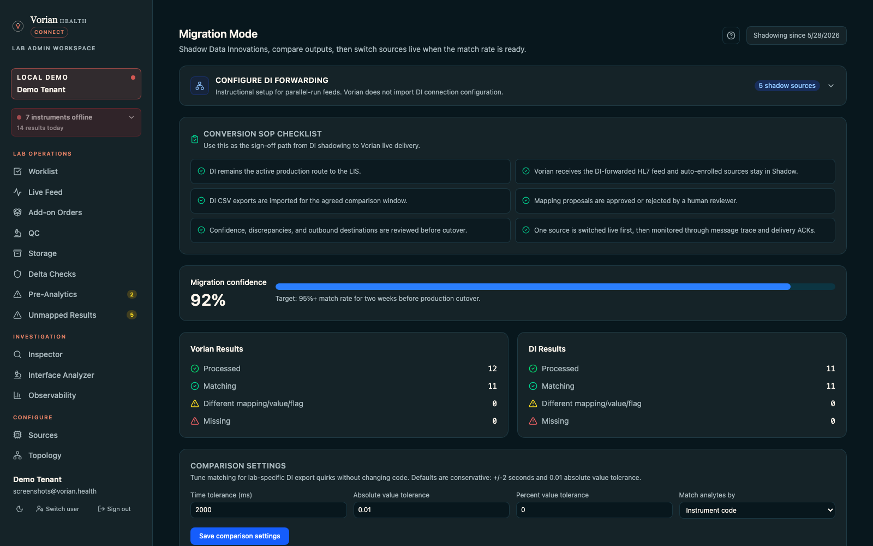The width and height of the screenshot is (873, 546).
Task: Click the Migration confidence progress bar
Action: [x=555, y=287]
